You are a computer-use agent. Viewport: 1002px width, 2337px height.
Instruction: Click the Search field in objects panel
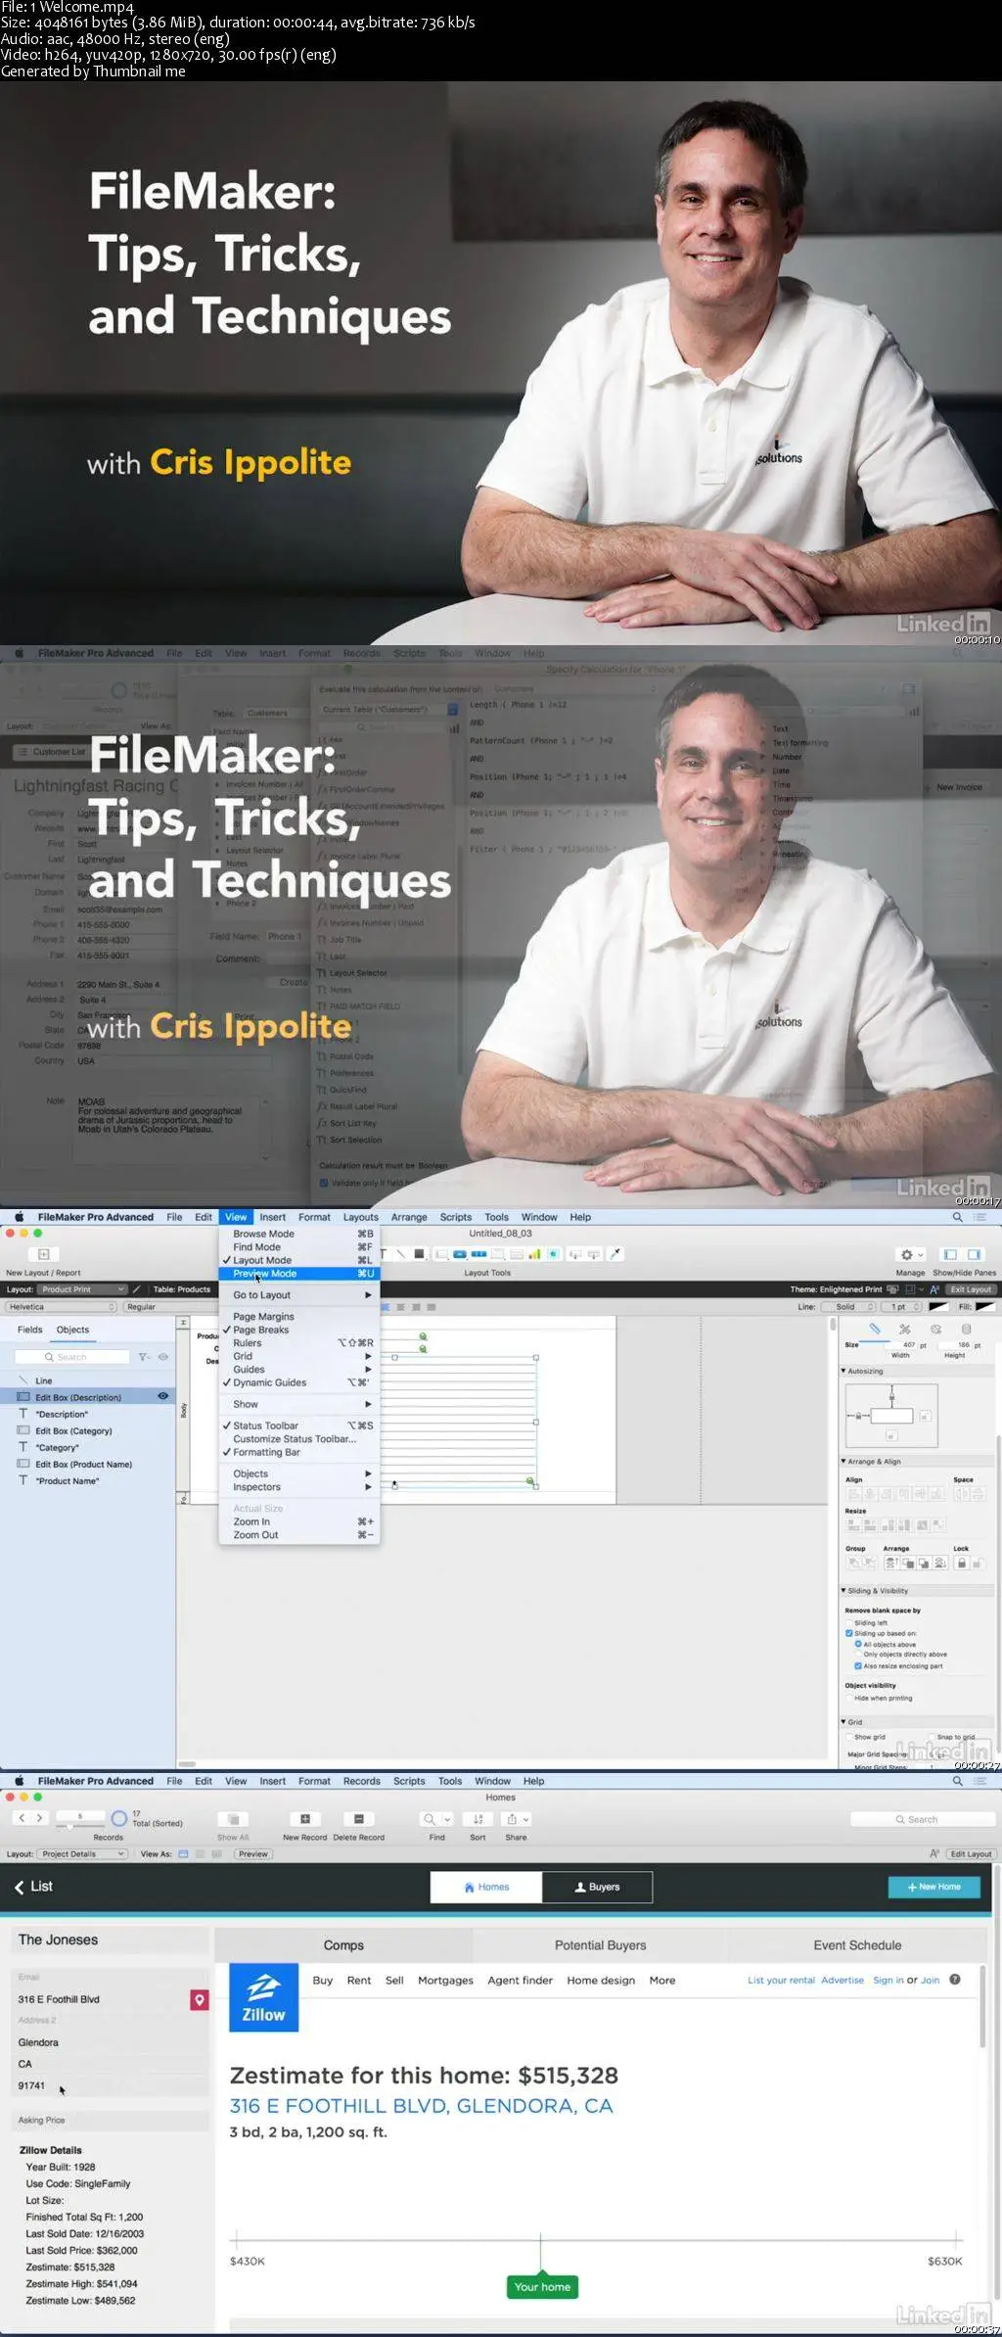[73, 1357]
